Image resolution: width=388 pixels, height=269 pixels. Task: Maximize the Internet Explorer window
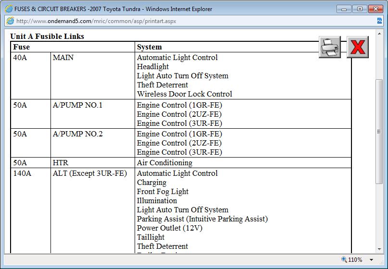(359, 9)
